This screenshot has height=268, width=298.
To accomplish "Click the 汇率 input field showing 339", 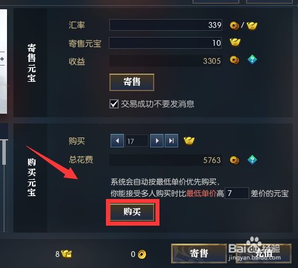I will click(x=166, y=25).
